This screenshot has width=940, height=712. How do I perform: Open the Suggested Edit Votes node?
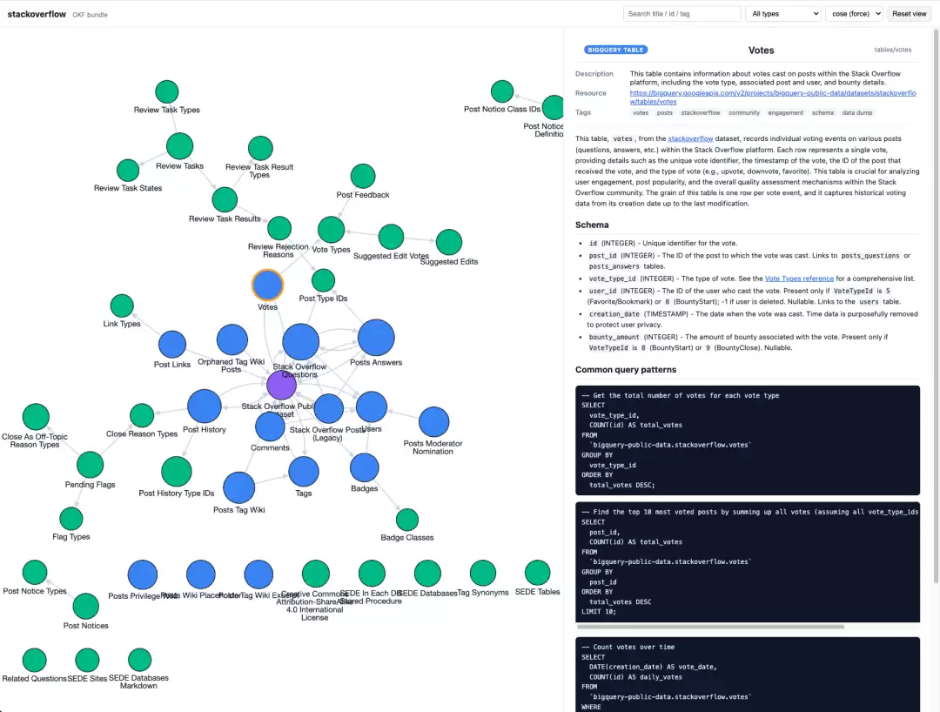(x=391, y=237)
